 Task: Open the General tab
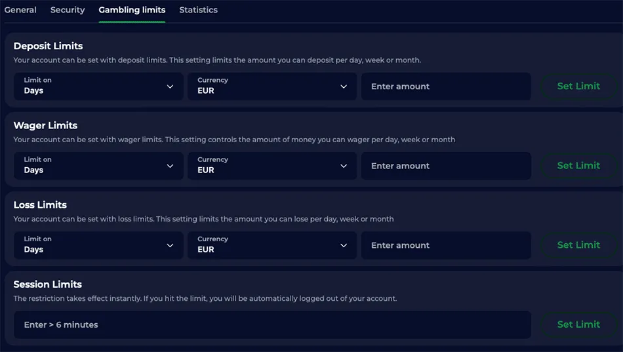tap(20, 10)
